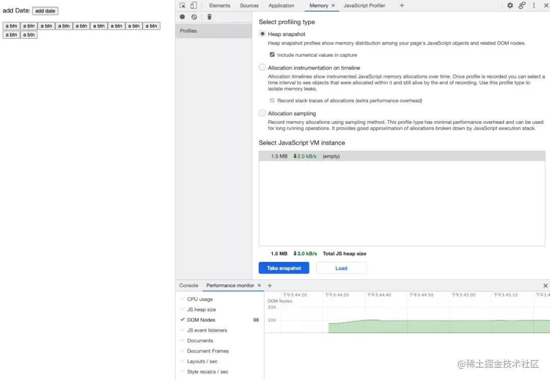
Task: Open the Application tab
Action: coord(281,5)
